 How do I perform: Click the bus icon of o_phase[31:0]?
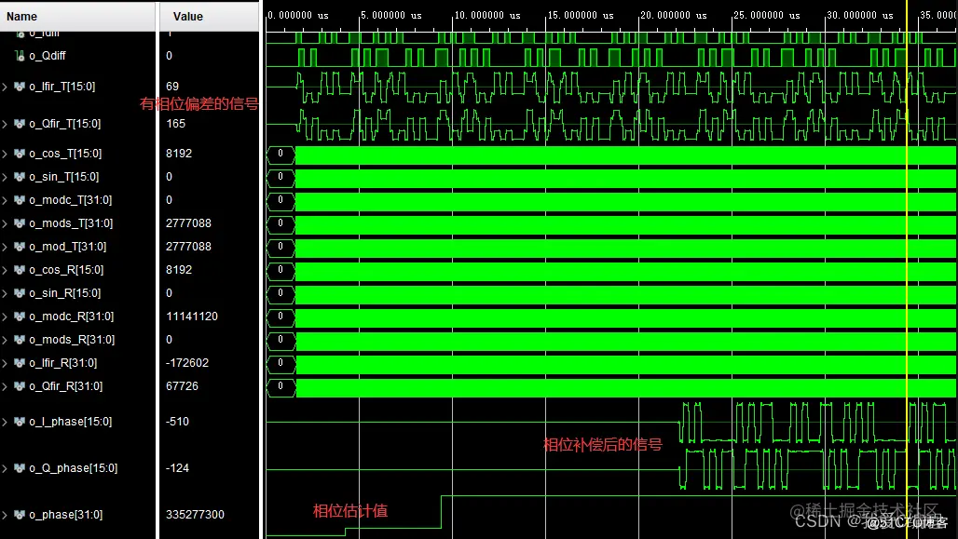pyautogui.click(x=20, y=515)
